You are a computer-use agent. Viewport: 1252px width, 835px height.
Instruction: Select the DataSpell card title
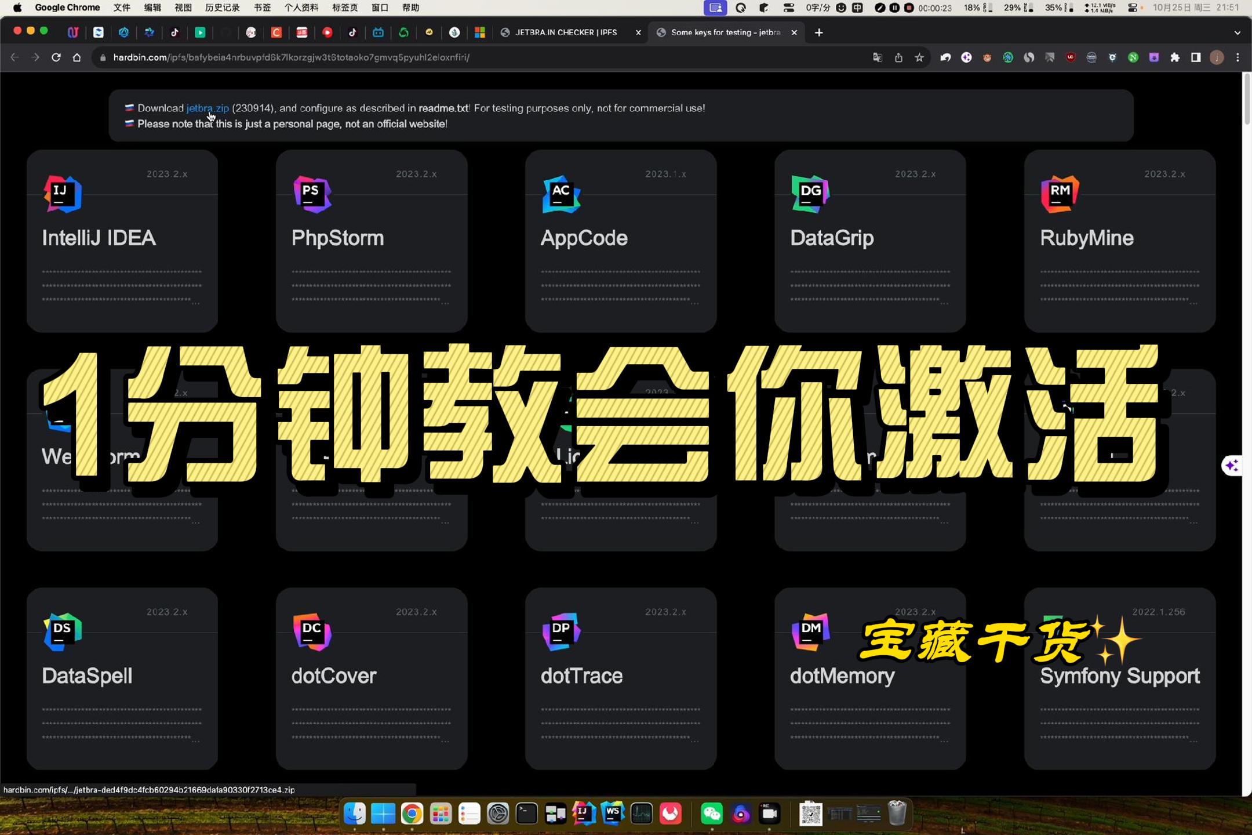pyautogui.click(x=87, y=676)
